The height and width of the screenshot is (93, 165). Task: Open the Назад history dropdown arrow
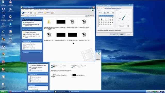coord(28,13)
